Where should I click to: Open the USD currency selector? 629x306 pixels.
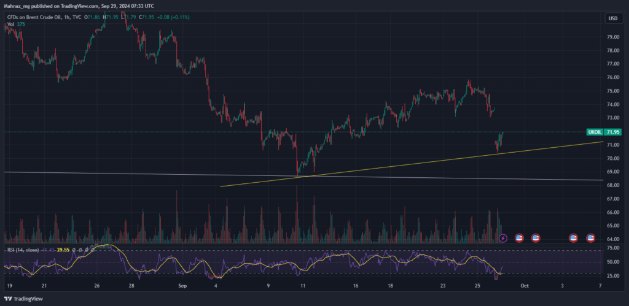click(613, 18)
